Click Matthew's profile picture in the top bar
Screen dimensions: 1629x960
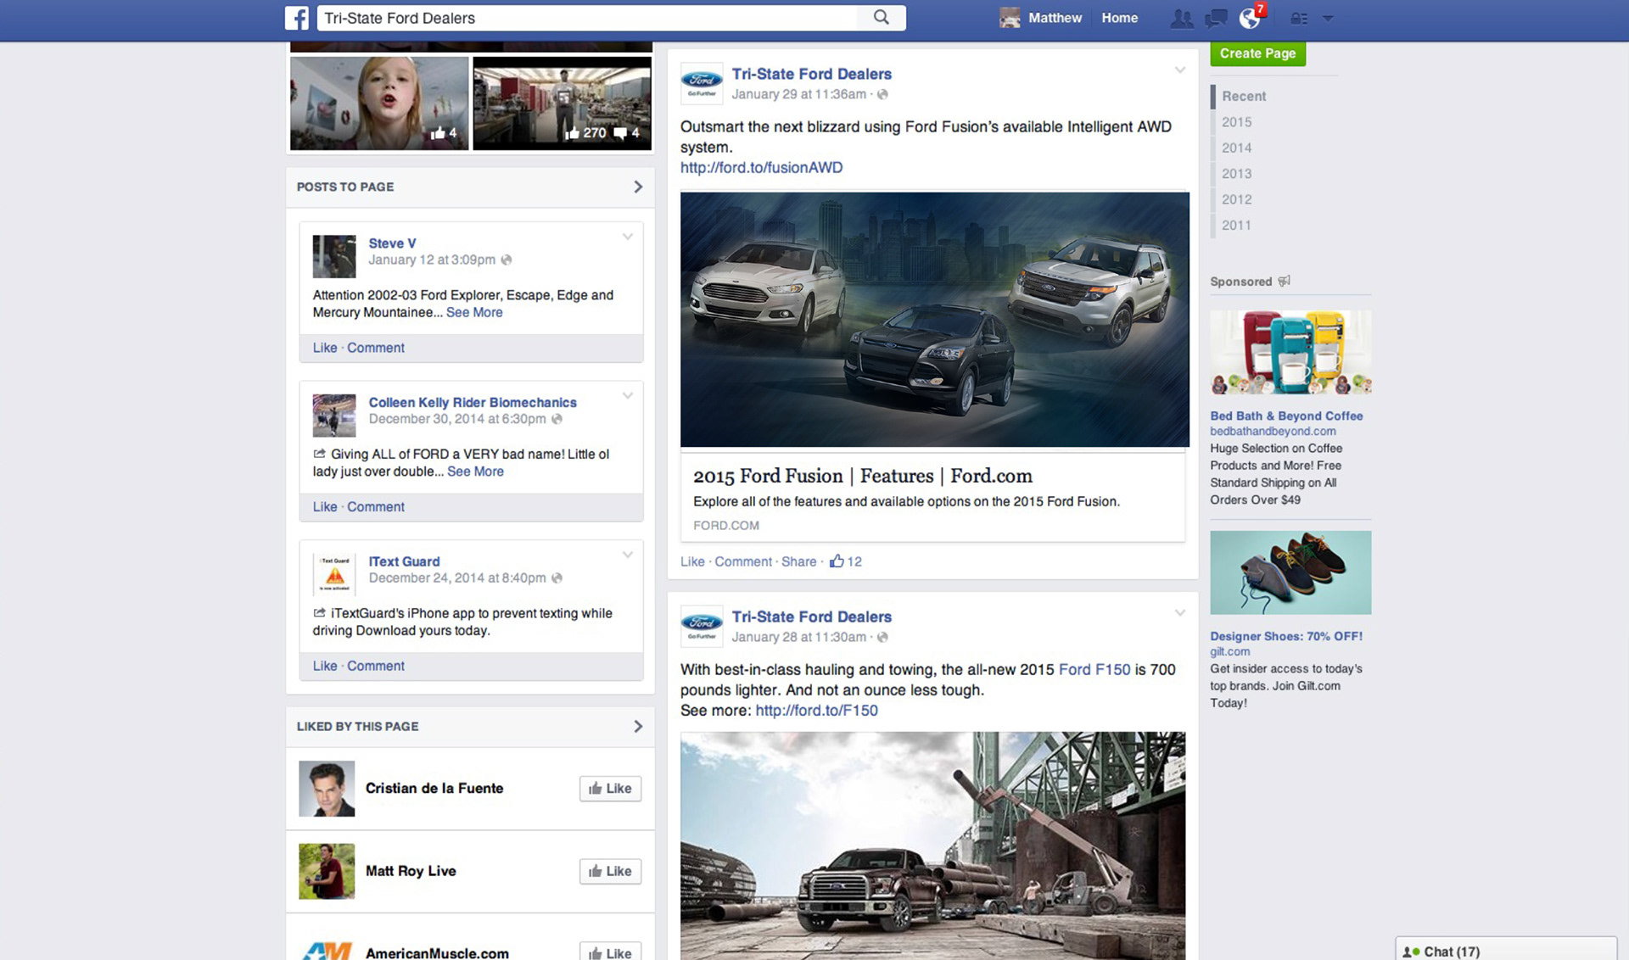1010,18
